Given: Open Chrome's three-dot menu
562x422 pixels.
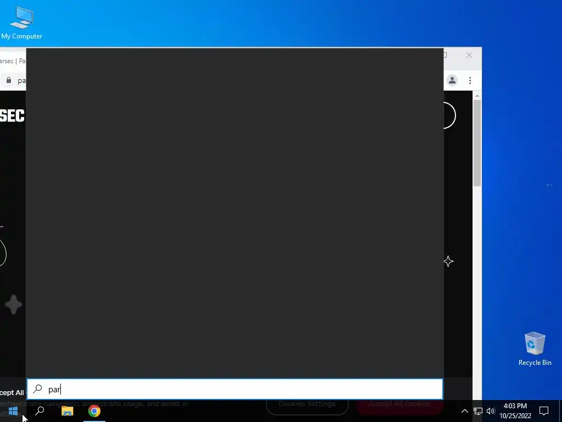Looking at the screenshot, I should pos(470,80).
